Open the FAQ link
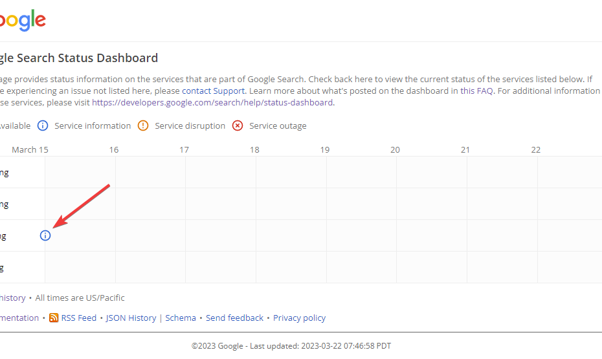 tap(485, 91)
